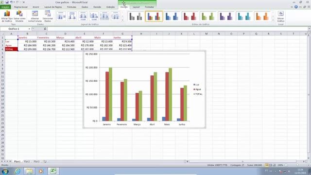Select the TOTAL cell in column A

pyautogui.click(x=11, y=49)
